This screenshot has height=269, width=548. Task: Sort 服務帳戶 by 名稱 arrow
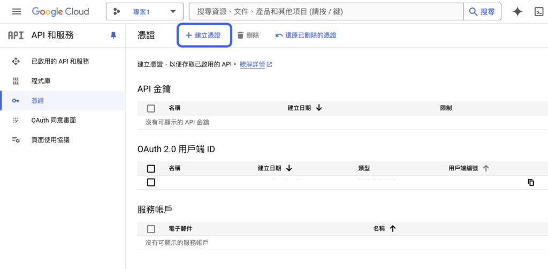click(x=392, y=229)
